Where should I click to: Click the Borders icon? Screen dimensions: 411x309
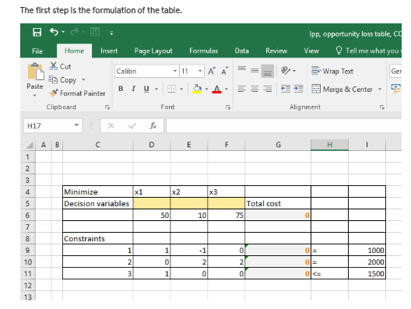point(171,89)
